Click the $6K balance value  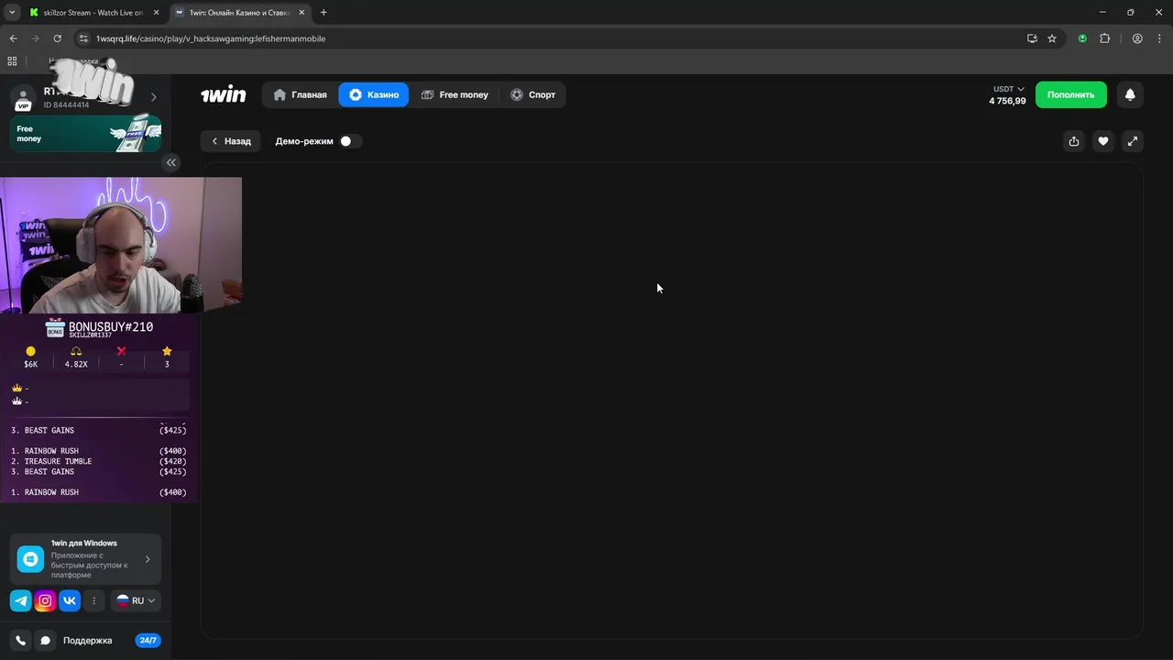30,364
